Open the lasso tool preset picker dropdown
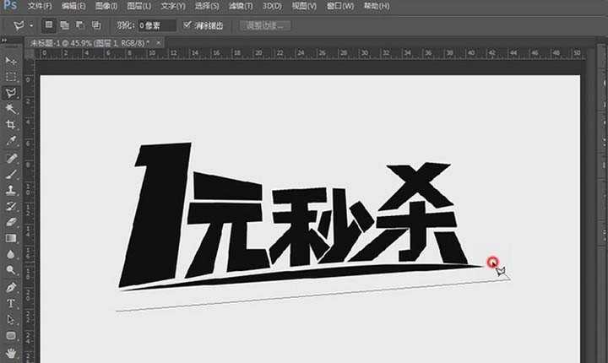 point(31,25)
